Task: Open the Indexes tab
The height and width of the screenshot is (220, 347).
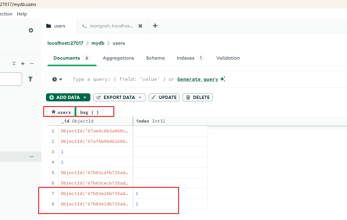Action: (x=185, y=58)
